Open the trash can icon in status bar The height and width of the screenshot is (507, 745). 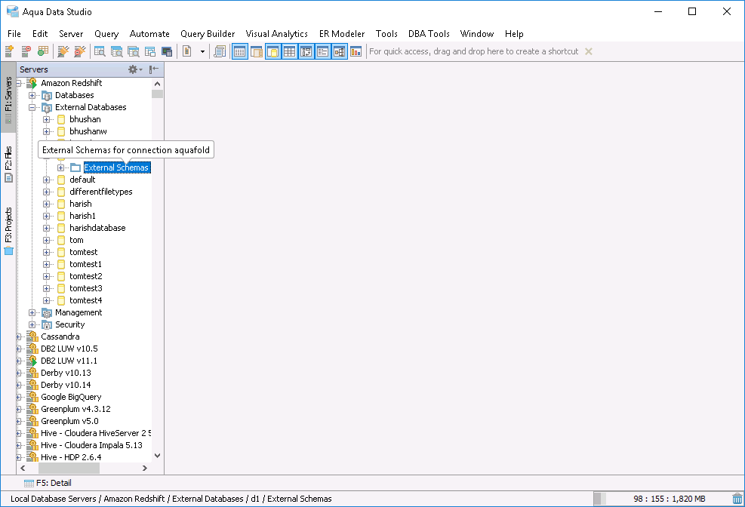click(x=737, y=499)
